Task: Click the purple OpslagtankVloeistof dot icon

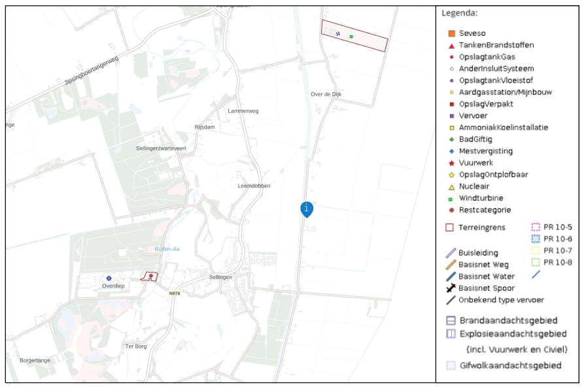Action: 452,80
